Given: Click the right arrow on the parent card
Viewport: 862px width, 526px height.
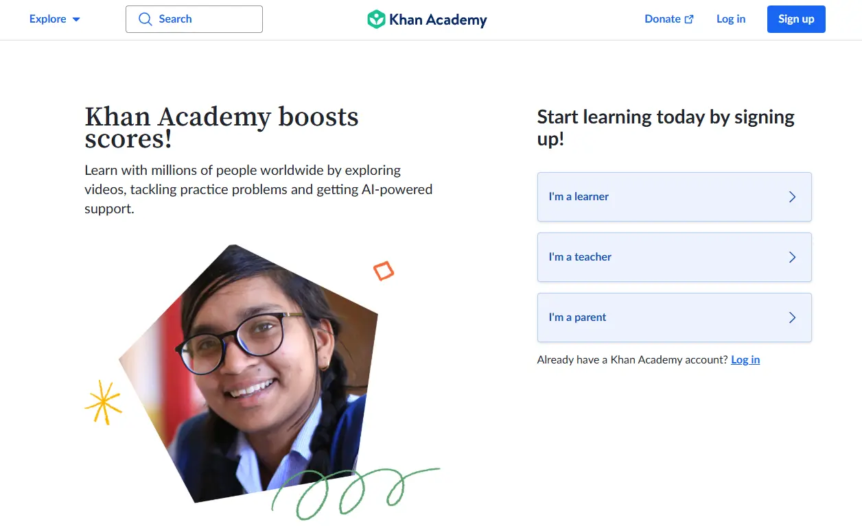Looking at the screenshot, I should coord(791,318).
